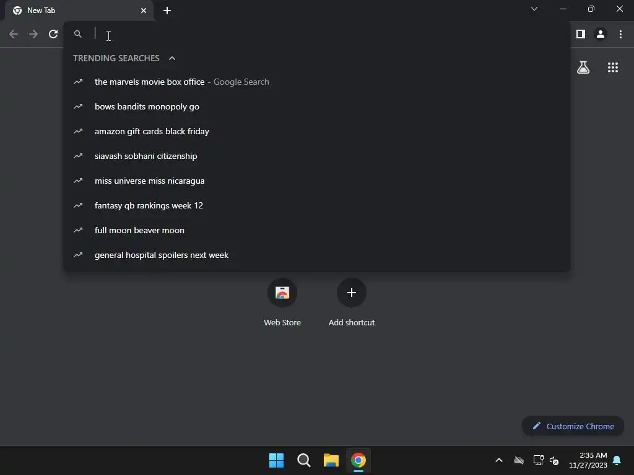Click the 'TRENDING SEARCHES' heading text
The width and height of the screenshot is (634, 475).
point(116,58)
